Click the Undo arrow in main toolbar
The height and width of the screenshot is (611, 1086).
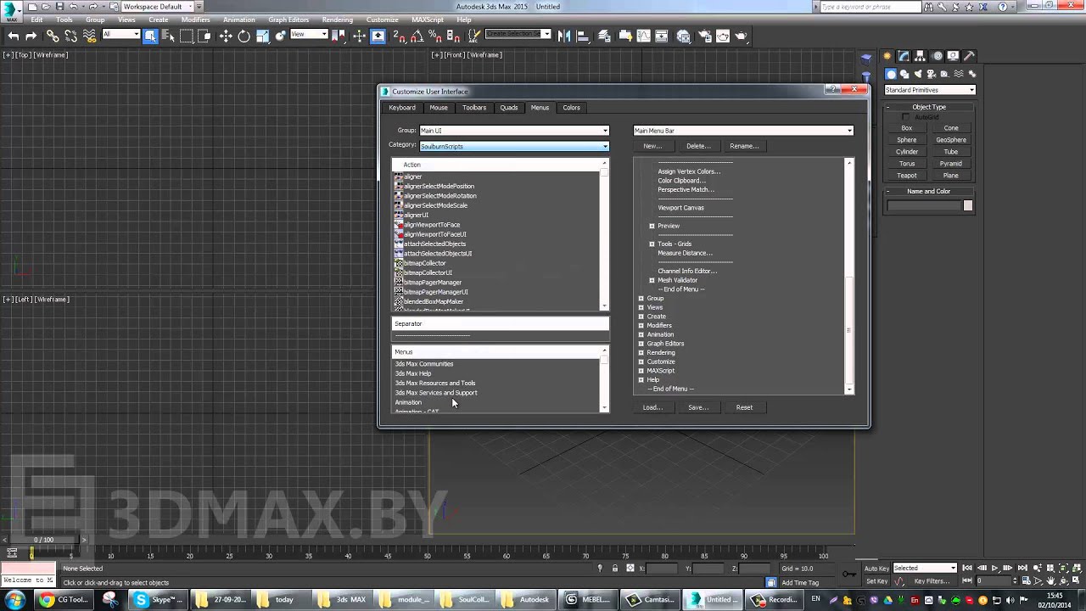[x=13, y=36]
